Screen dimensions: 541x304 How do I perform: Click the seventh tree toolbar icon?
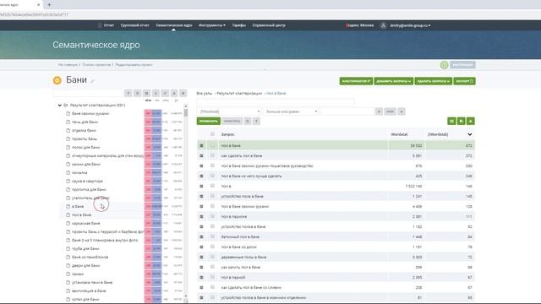[183, 93]
